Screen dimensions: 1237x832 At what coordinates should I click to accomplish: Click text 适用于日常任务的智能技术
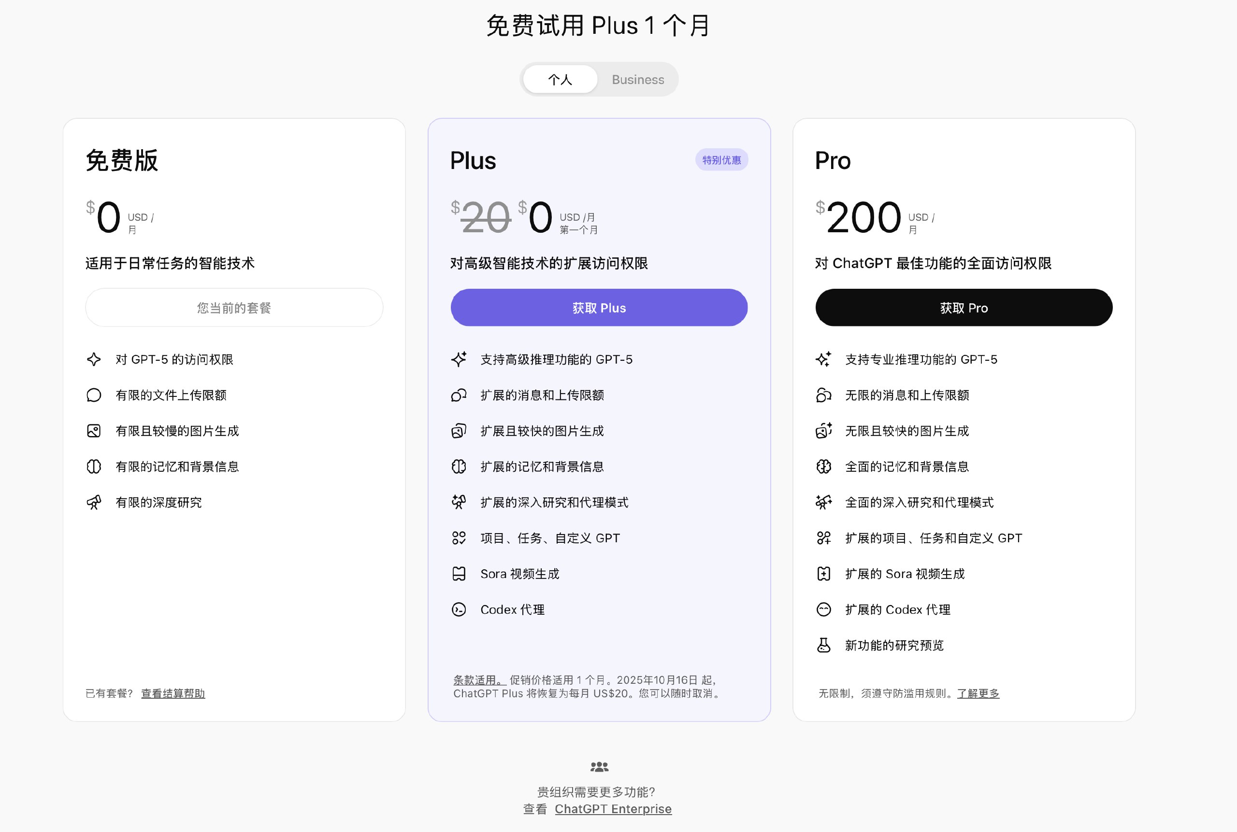click(171, 263)
